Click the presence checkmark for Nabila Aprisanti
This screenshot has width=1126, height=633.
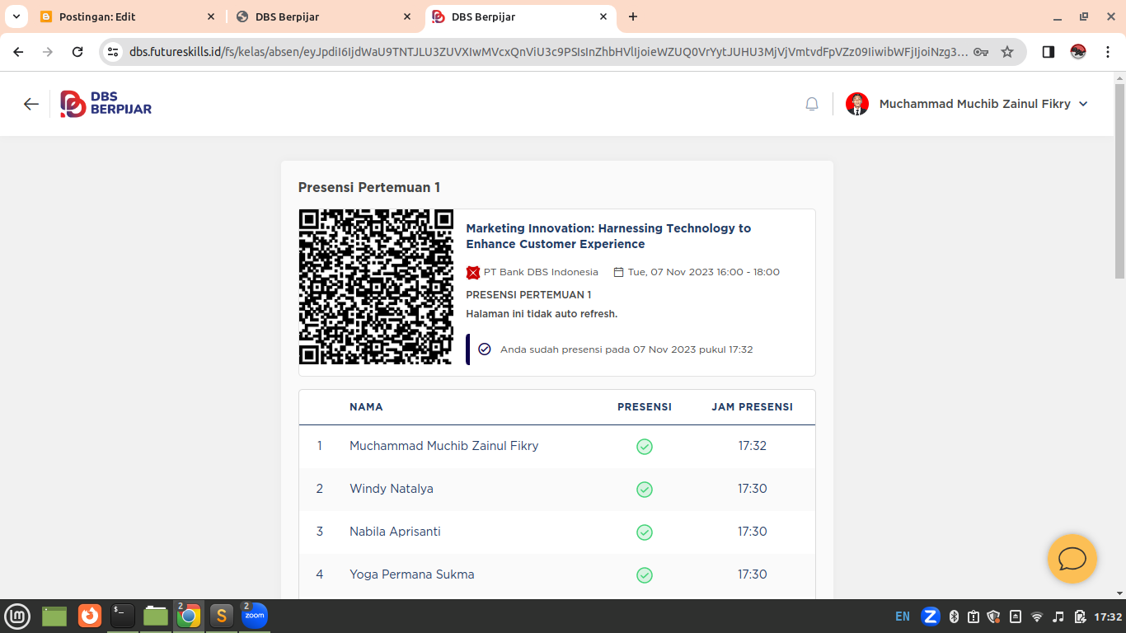(x=645, y=532)
